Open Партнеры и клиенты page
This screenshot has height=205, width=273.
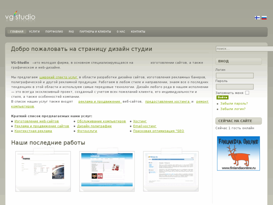point(95,32)
